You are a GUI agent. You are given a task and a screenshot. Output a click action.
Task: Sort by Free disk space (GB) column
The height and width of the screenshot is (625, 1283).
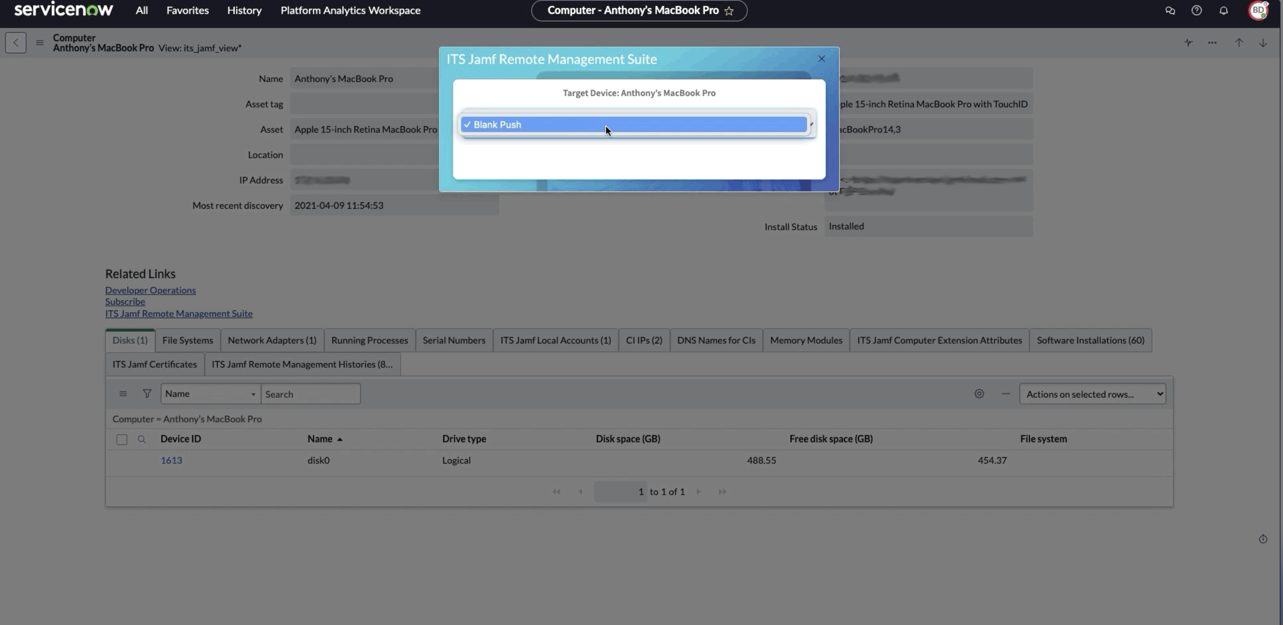(x=831, y=439)
